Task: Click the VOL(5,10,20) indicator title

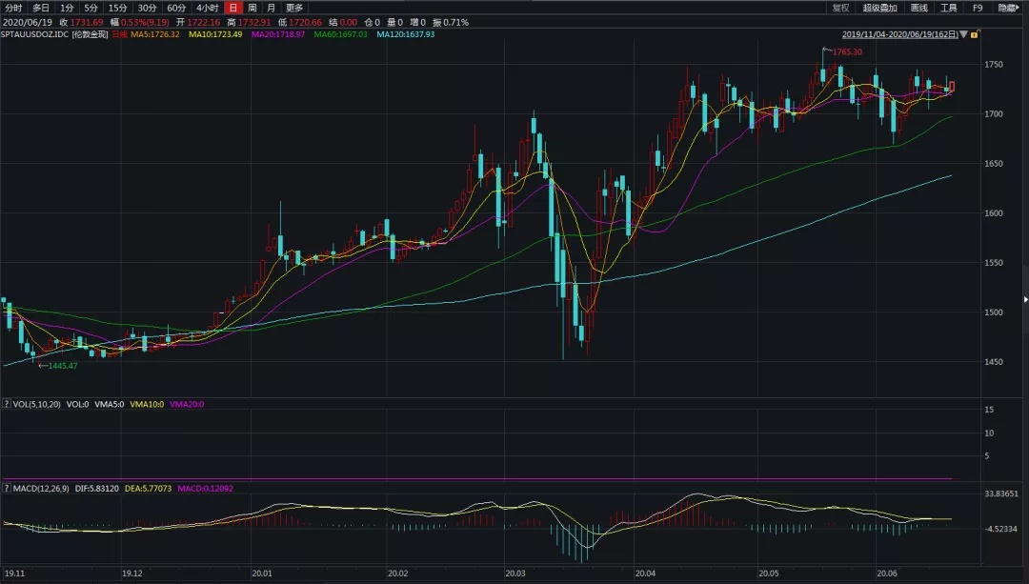Action: coord(37,404)
